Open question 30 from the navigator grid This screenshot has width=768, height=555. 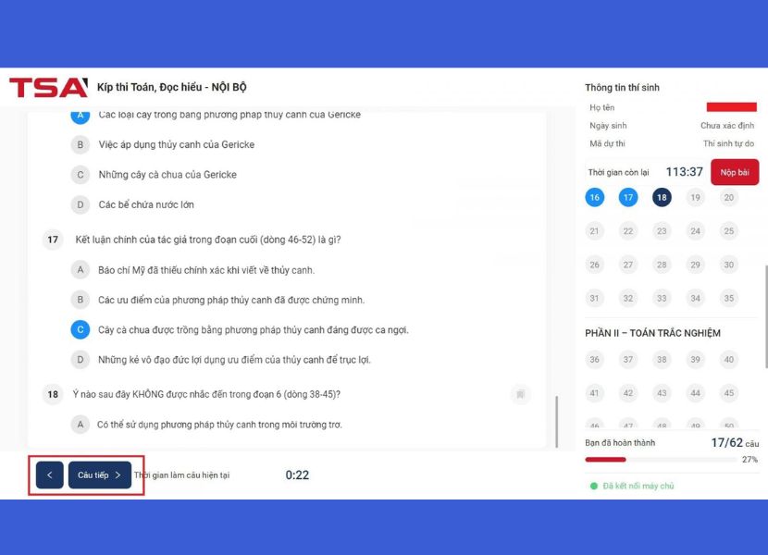click(729, 265)
